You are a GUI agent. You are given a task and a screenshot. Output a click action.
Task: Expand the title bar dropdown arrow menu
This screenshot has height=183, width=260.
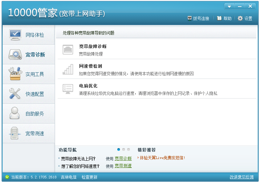(x=229, y=6)
